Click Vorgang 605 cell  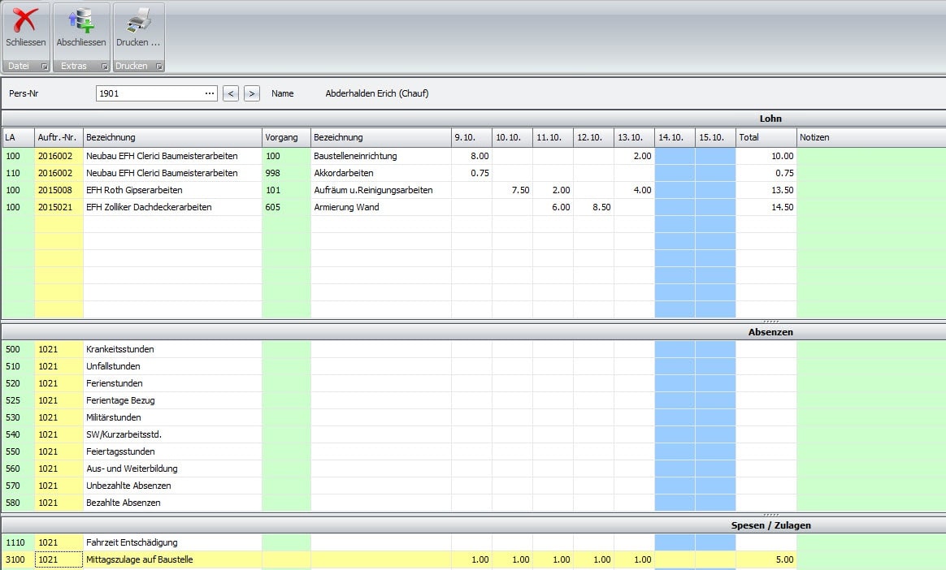[x=286, y=207]
